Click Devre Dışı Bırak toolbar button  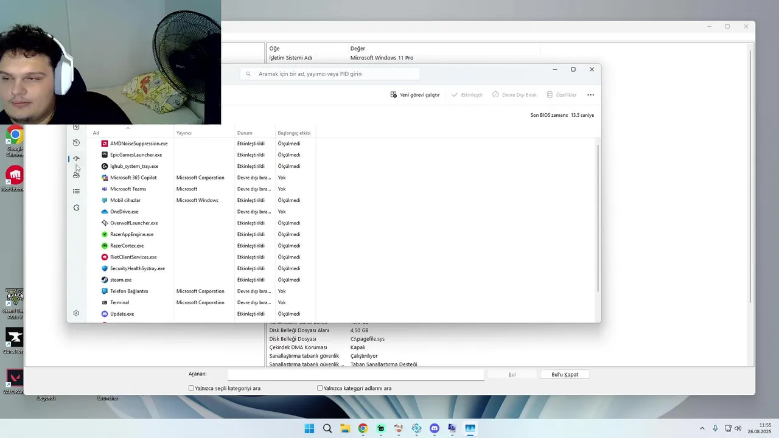pos(514,95)
